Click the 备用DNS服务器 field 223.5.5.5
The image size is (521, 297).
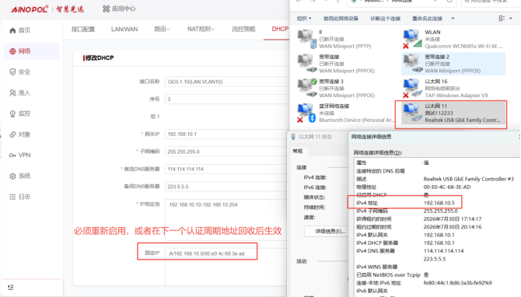pos(227,187)
